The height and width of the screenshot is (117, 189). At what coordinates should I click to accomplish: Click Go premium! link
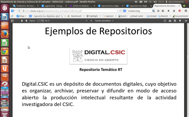(180, 16)
